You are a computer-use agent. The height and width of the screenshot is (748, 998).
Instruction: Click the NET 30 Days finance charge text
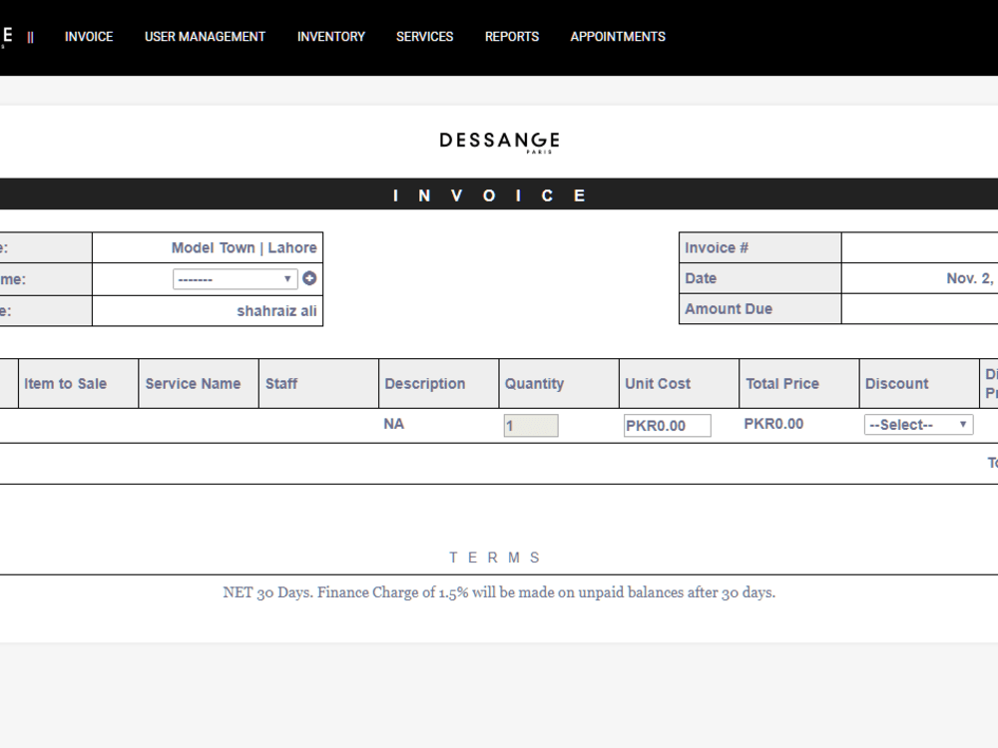[499, 592]
